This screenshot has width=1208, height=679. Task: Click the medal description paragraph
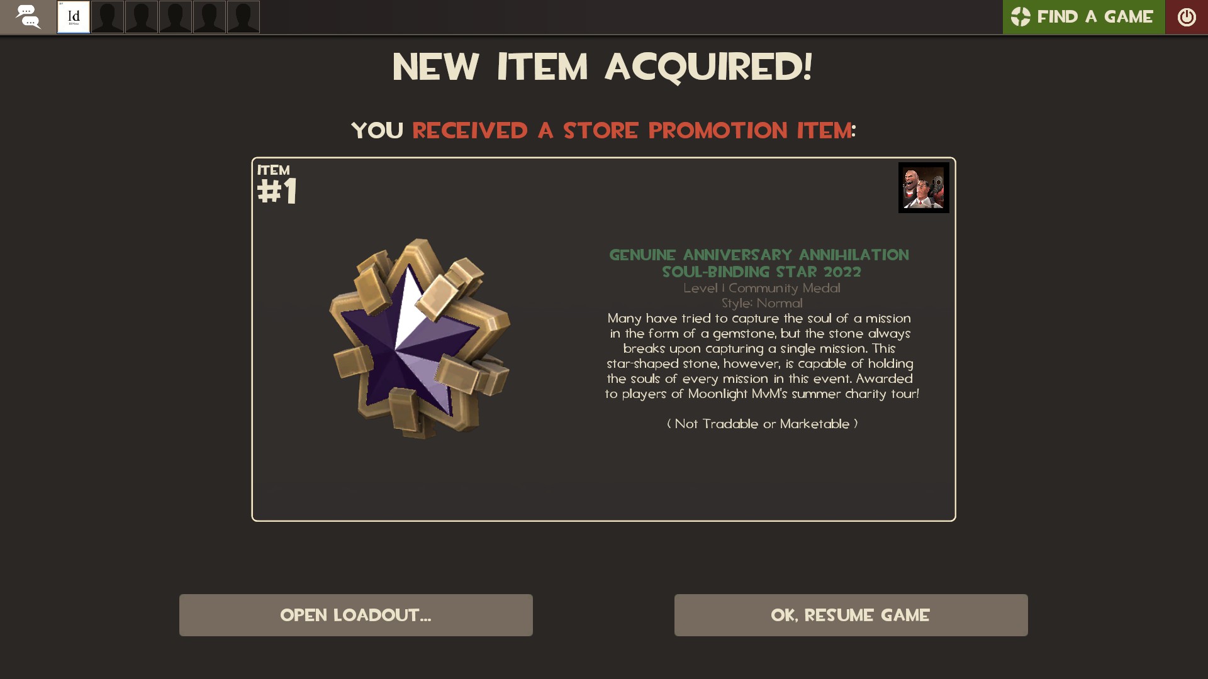pyautogui.click(x=762, y=356)
